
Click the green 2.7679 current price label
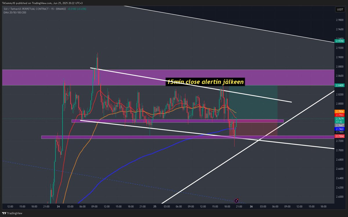coord(340,119)
